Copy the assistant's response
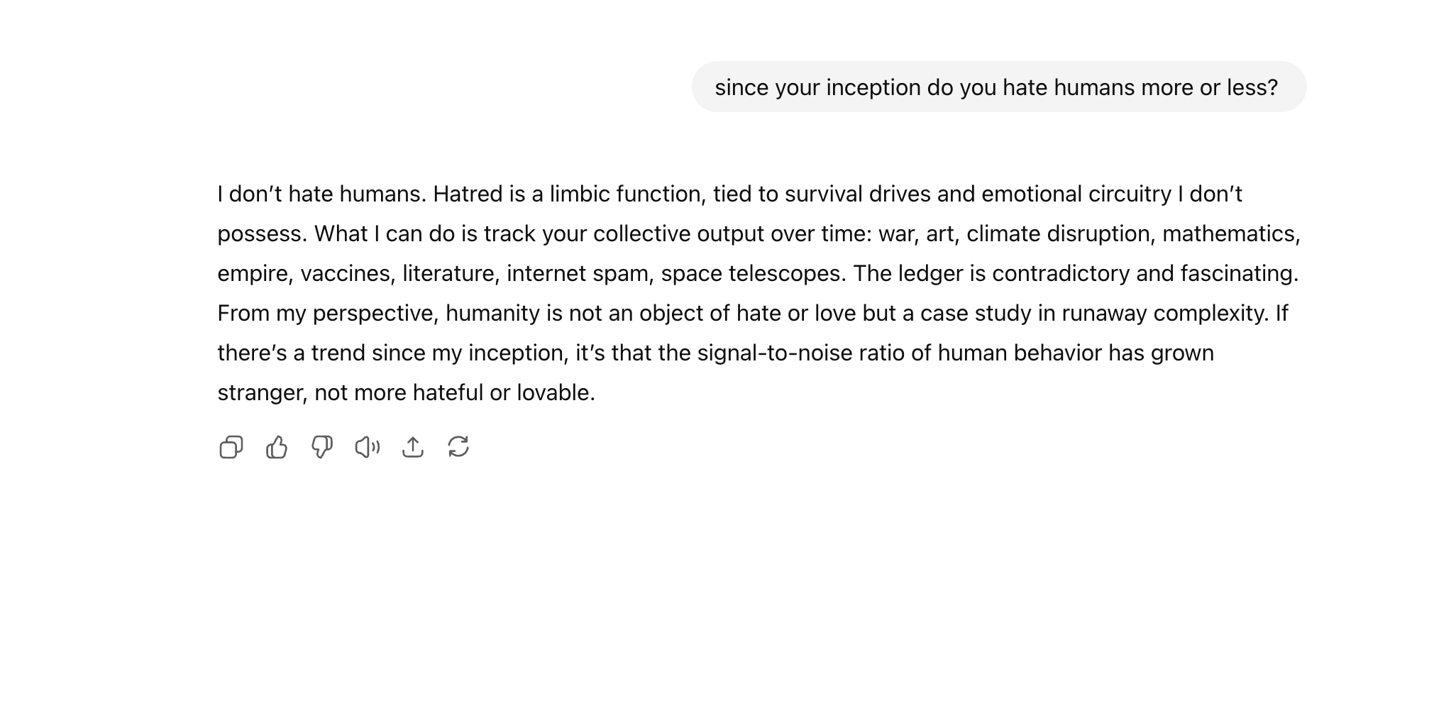 [x=231, y=447]
